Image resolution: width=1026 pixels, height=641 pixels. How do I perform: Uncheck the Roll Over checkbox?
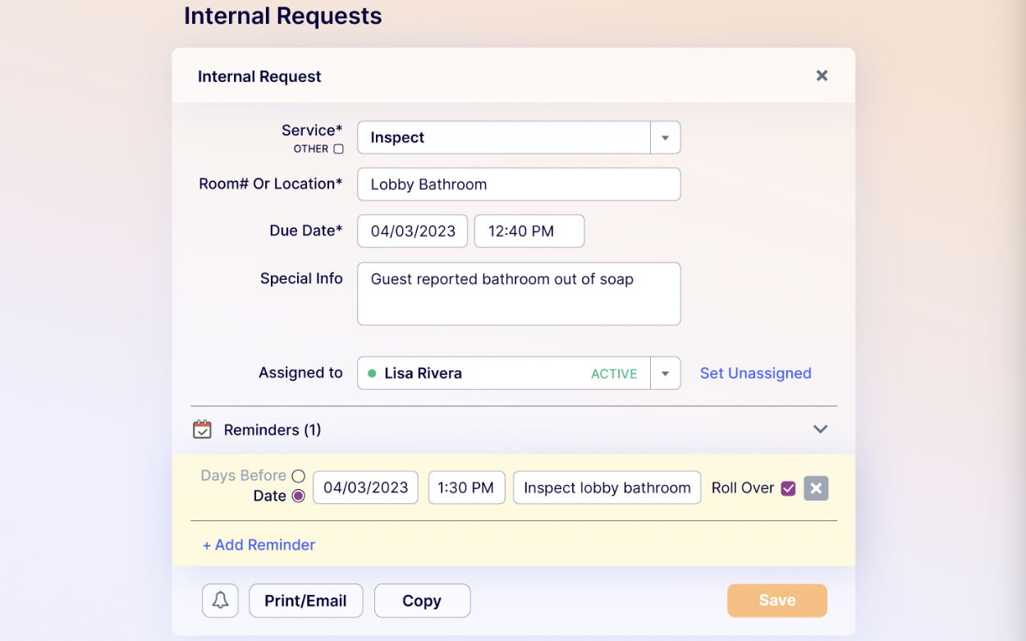coord(788,488)
